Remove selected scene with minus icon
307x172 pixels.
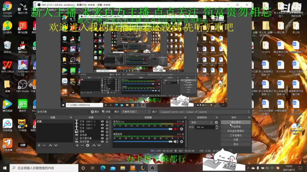click(44, 145)
